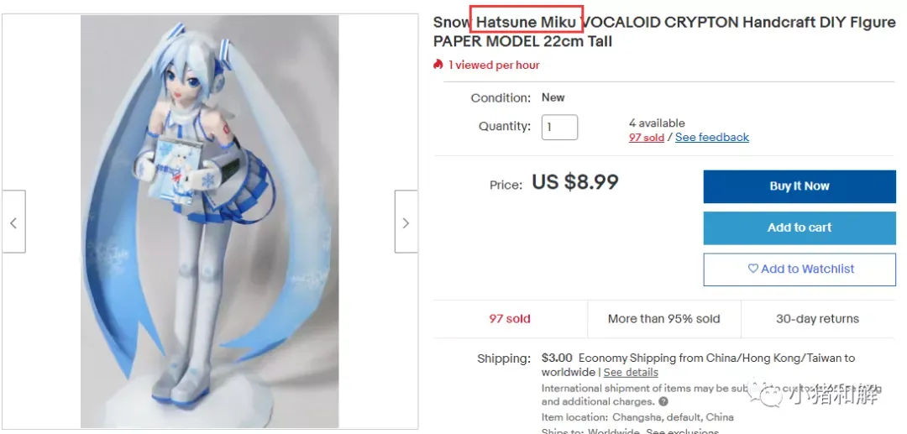Screen dimensions: 907x434
Task: Open See details for shipping
Action: [631, 372]
